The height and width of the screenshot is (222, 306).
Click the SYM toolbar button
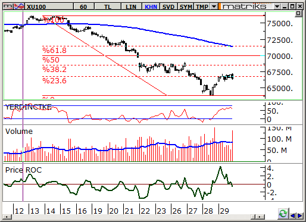coord(186,7)
